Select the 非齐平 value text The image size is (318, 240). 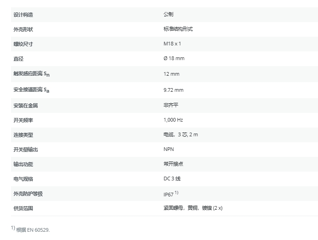tap(171, 106)
